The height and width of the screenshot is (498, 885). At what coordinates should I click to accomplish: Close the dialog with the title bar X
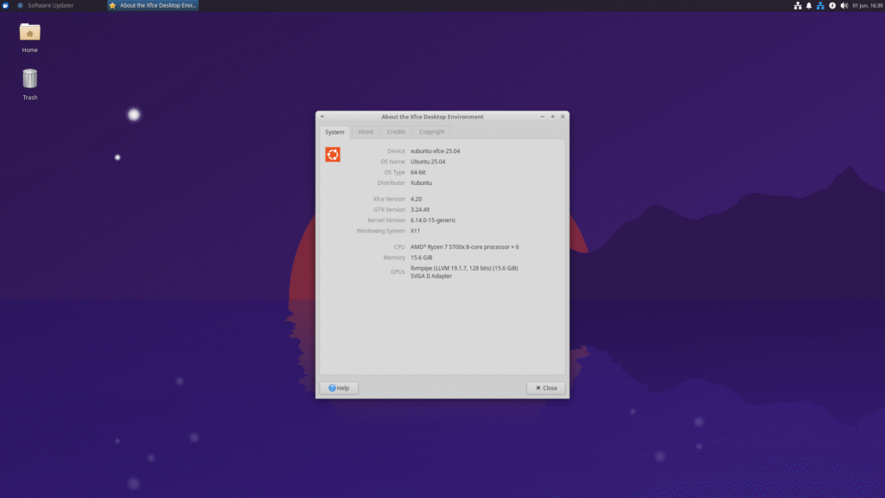(x=563, y=117)
